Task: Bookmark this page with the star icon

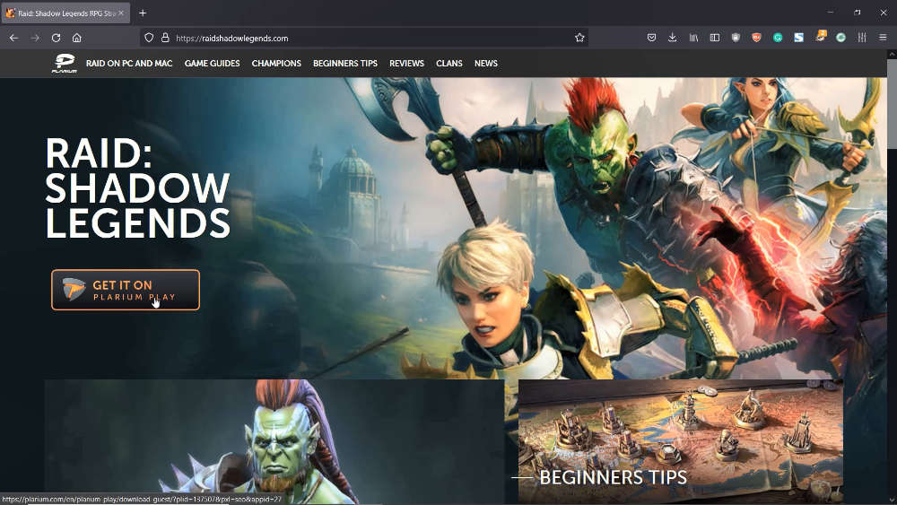Action: pos(579,38)
